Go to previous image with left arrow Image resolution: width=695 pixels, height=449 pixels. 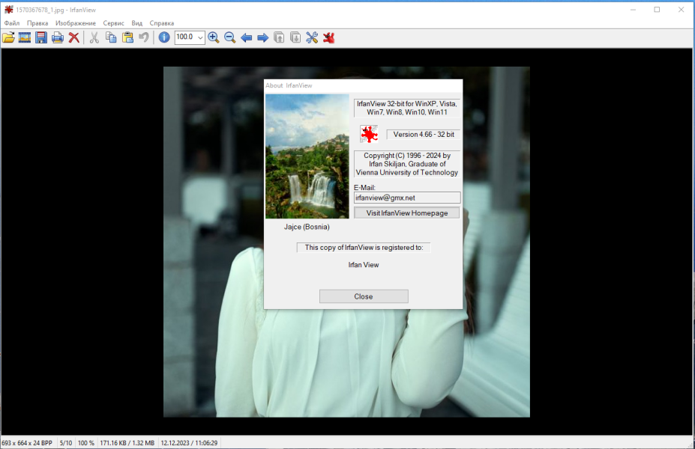[x=247, y=37]
